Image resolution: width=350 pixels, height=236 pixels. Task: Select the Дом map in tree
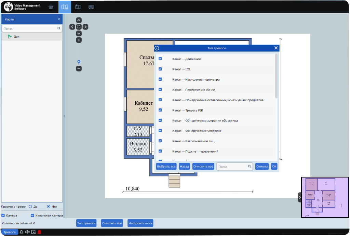coord(16,36)
